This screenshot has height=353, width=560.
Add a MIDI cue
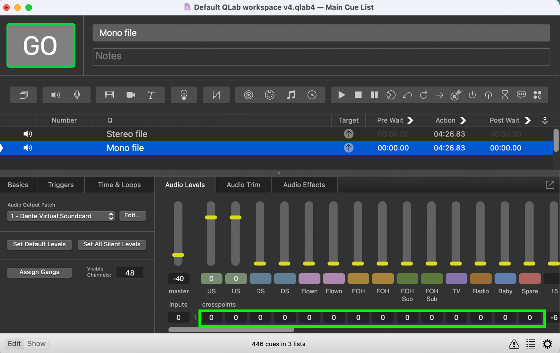coord(270,95)
